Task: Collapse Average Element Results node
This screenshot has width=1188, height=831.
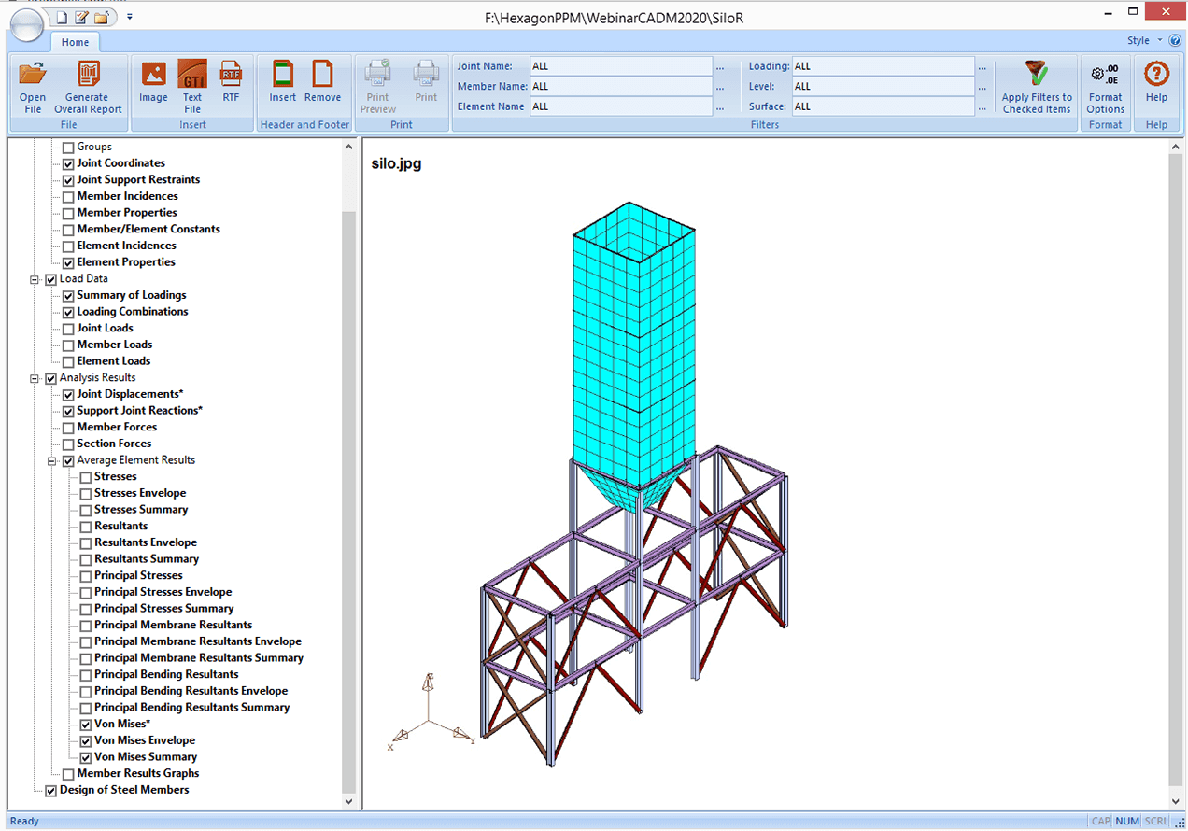Action: click(x=52, y=460)
